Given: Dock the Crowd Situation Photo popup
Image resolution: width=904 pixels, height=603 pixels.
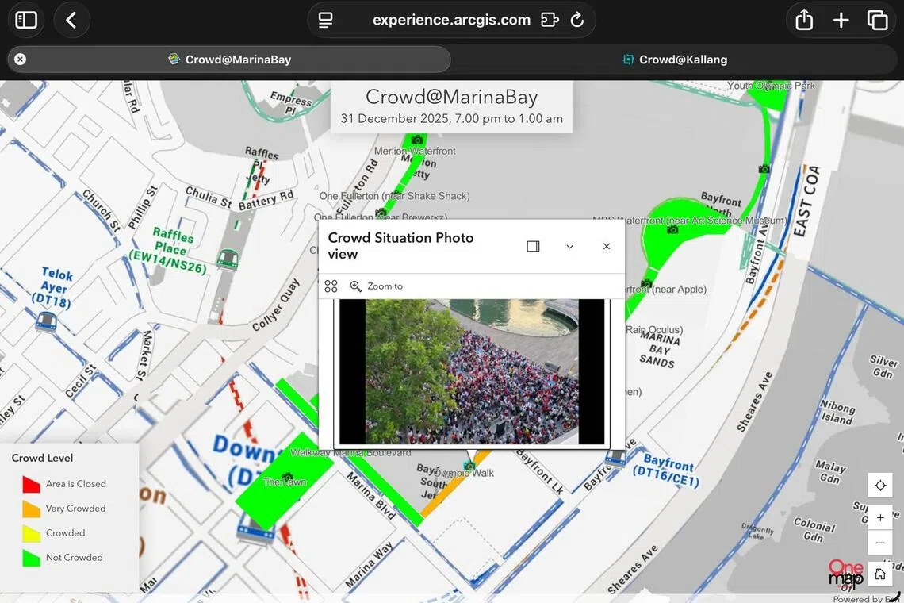Looking at the screenshot, I should tap(533, 246).
